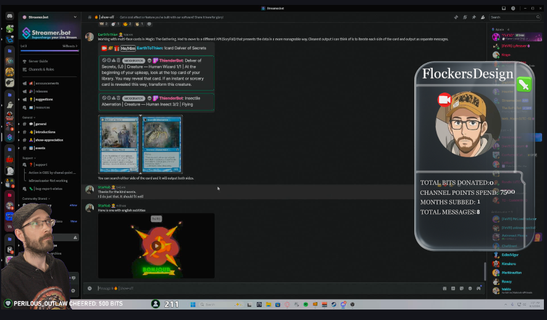Viewport: 547px width, 320px height.
Task: Open user settings gear near user panel
Action: click(73, 290)
